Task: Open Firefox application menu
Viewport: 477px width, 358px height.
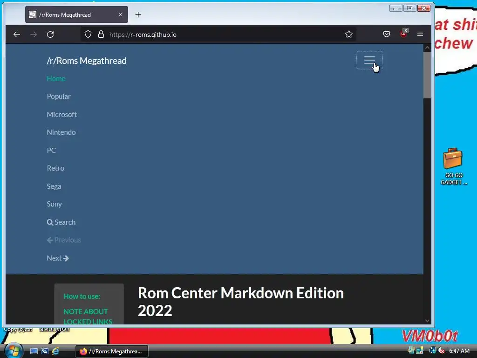Action: (420, 34)
